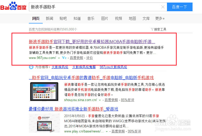Open the 文库 tab
The image size is (202, 136).
[x=146, y=19]
